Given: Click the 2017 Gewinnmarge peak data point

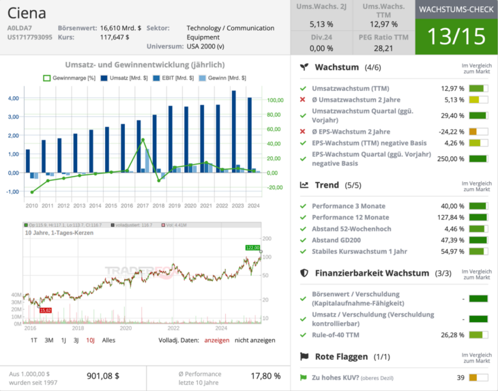Looking at the screenshot, I should point(143,140).
